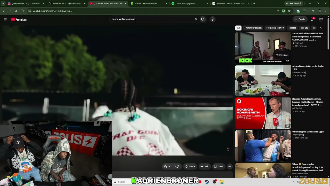The width and height of the screenshot is (330, 186).
Task: Toggle the browser side panel icon
Action: pyautogui.click(x=22, y=11)
